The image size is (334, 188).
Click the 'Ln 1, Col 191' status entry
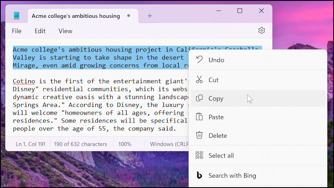pos(30,144)
